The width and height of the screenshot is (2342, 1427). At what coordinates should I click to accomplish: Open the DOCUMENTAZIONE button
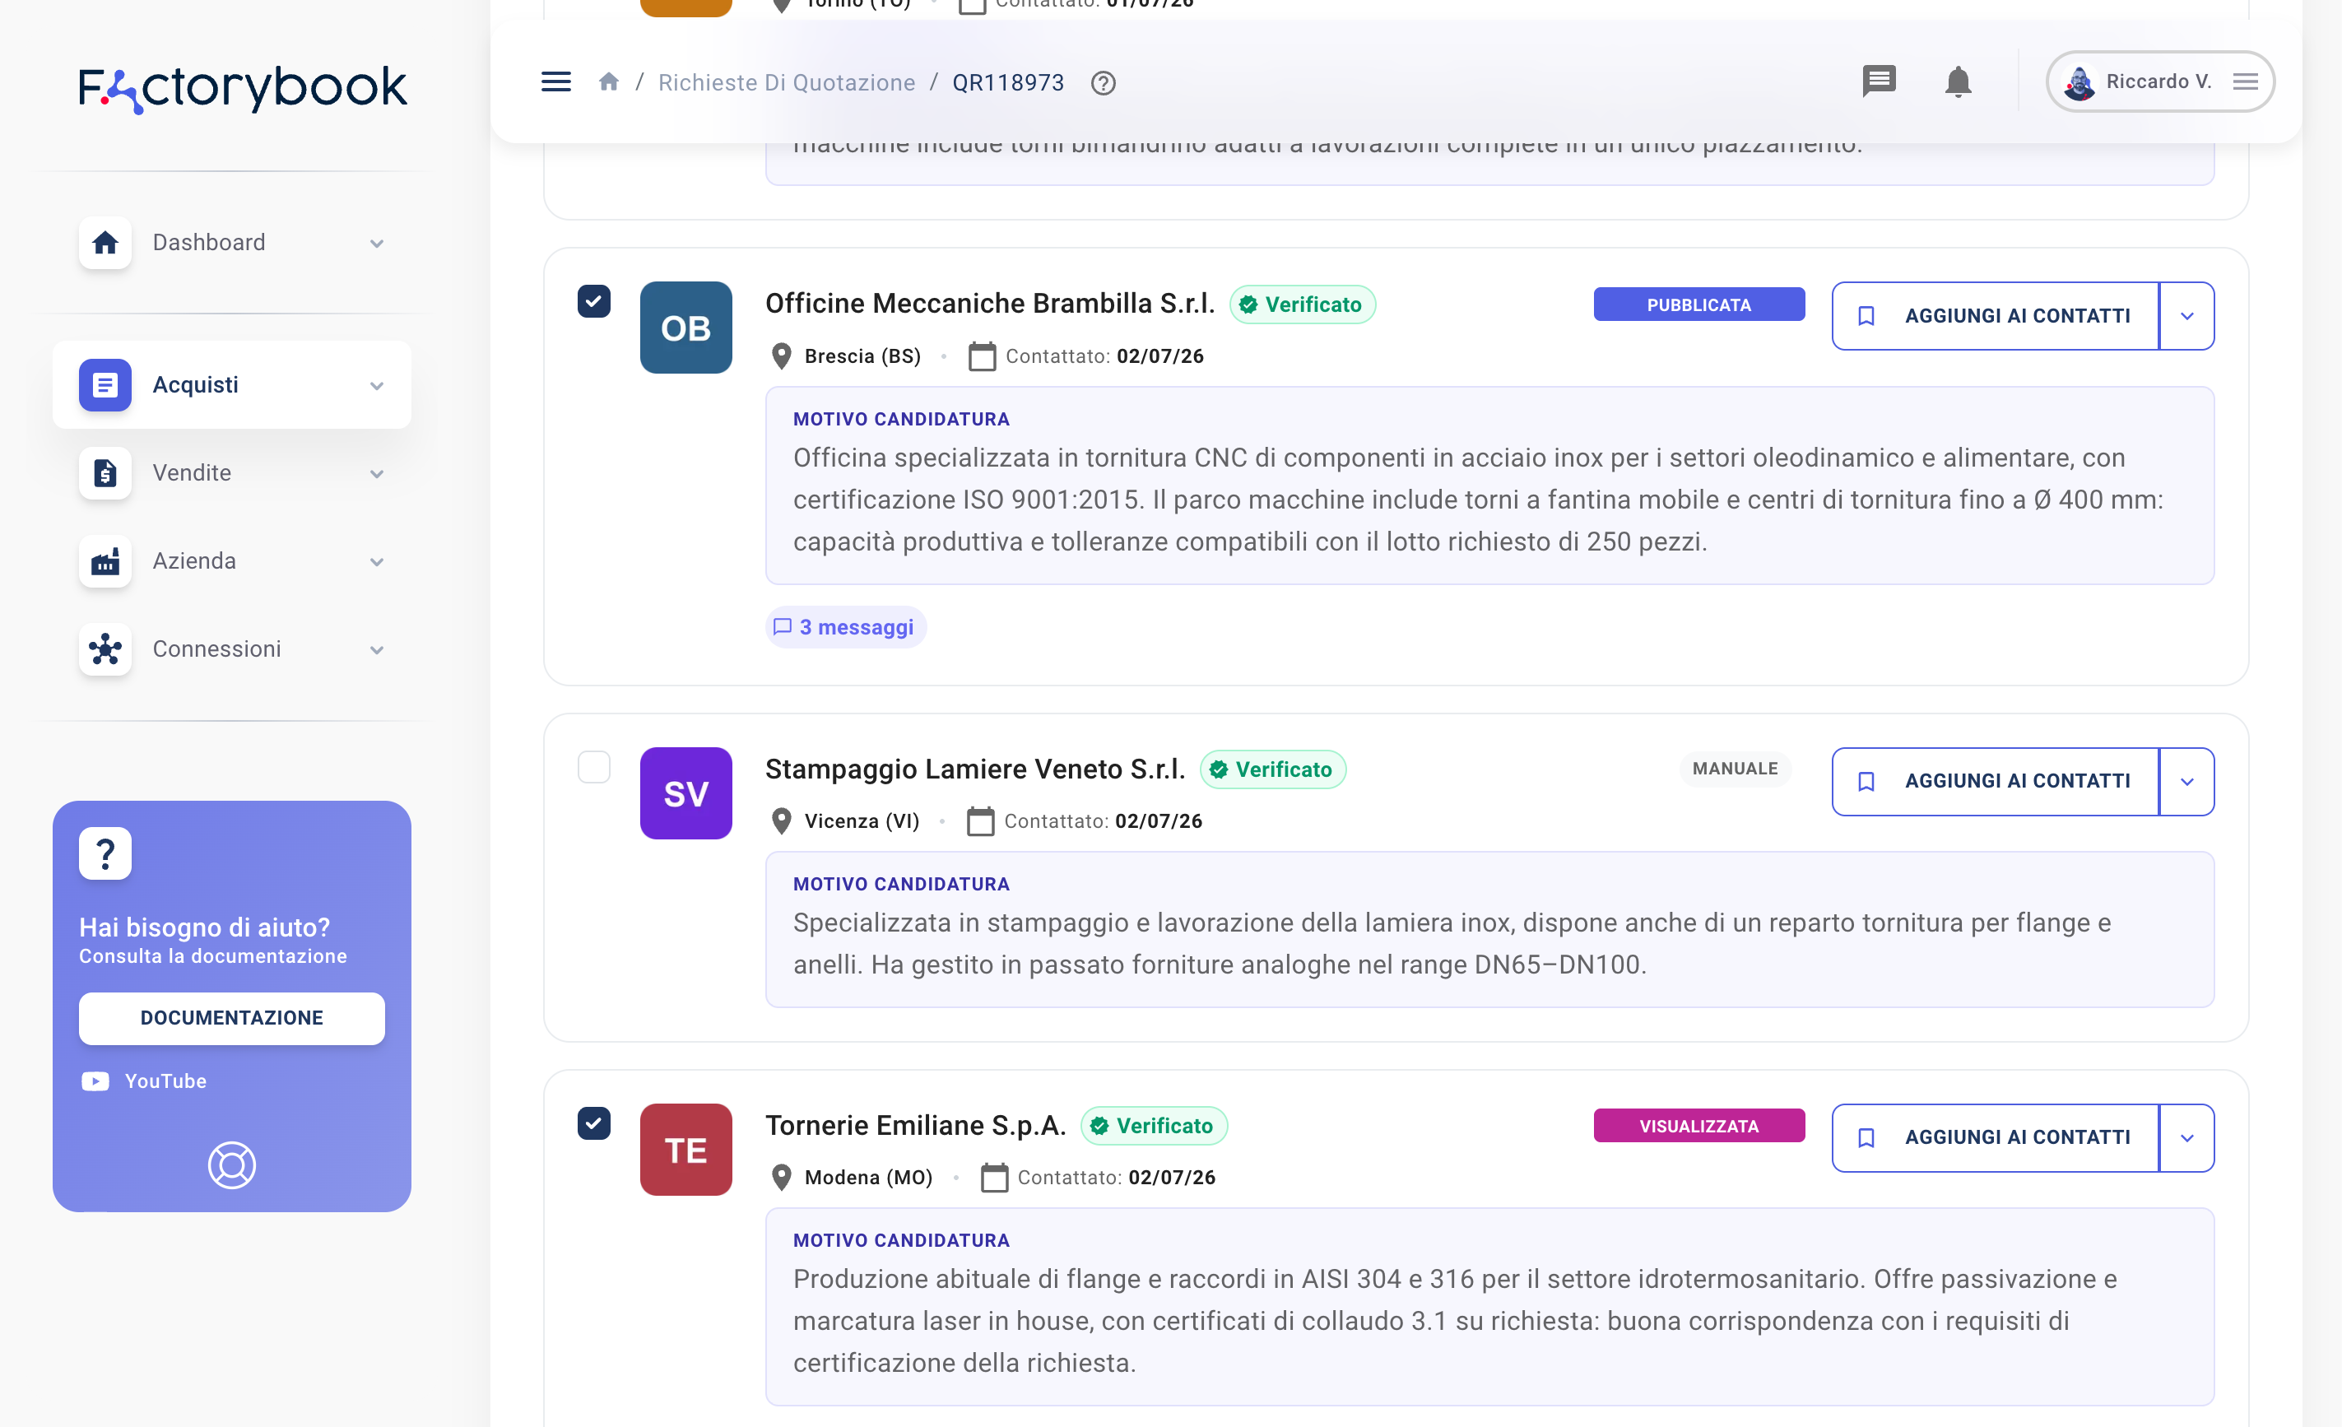(x=232, y=1018)
